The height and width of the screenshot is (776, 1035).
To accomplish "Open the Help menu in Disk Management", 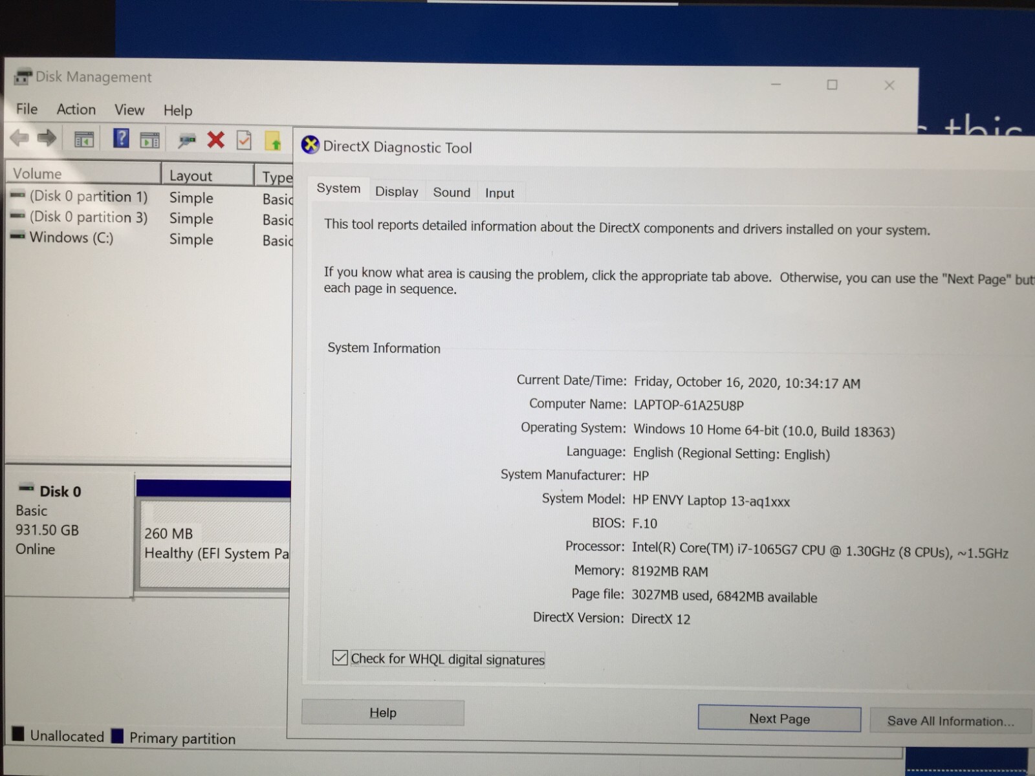I will coord(178,111).
